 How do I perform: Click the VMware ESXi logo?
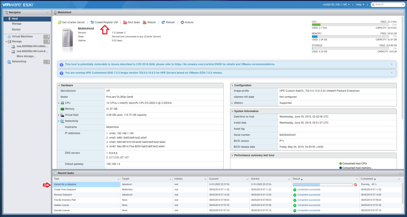point(18,4)
